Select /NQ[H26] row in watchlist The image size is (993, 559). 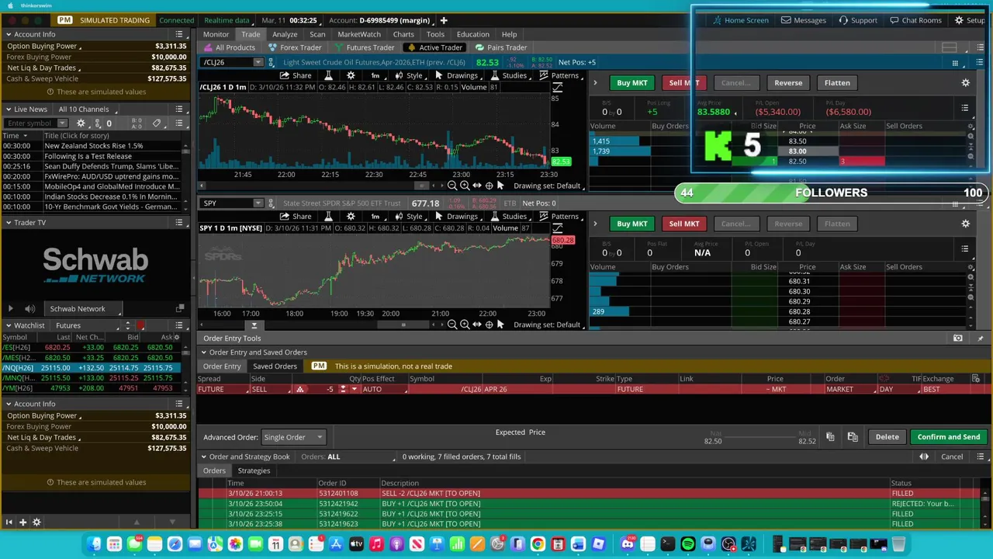92,368
